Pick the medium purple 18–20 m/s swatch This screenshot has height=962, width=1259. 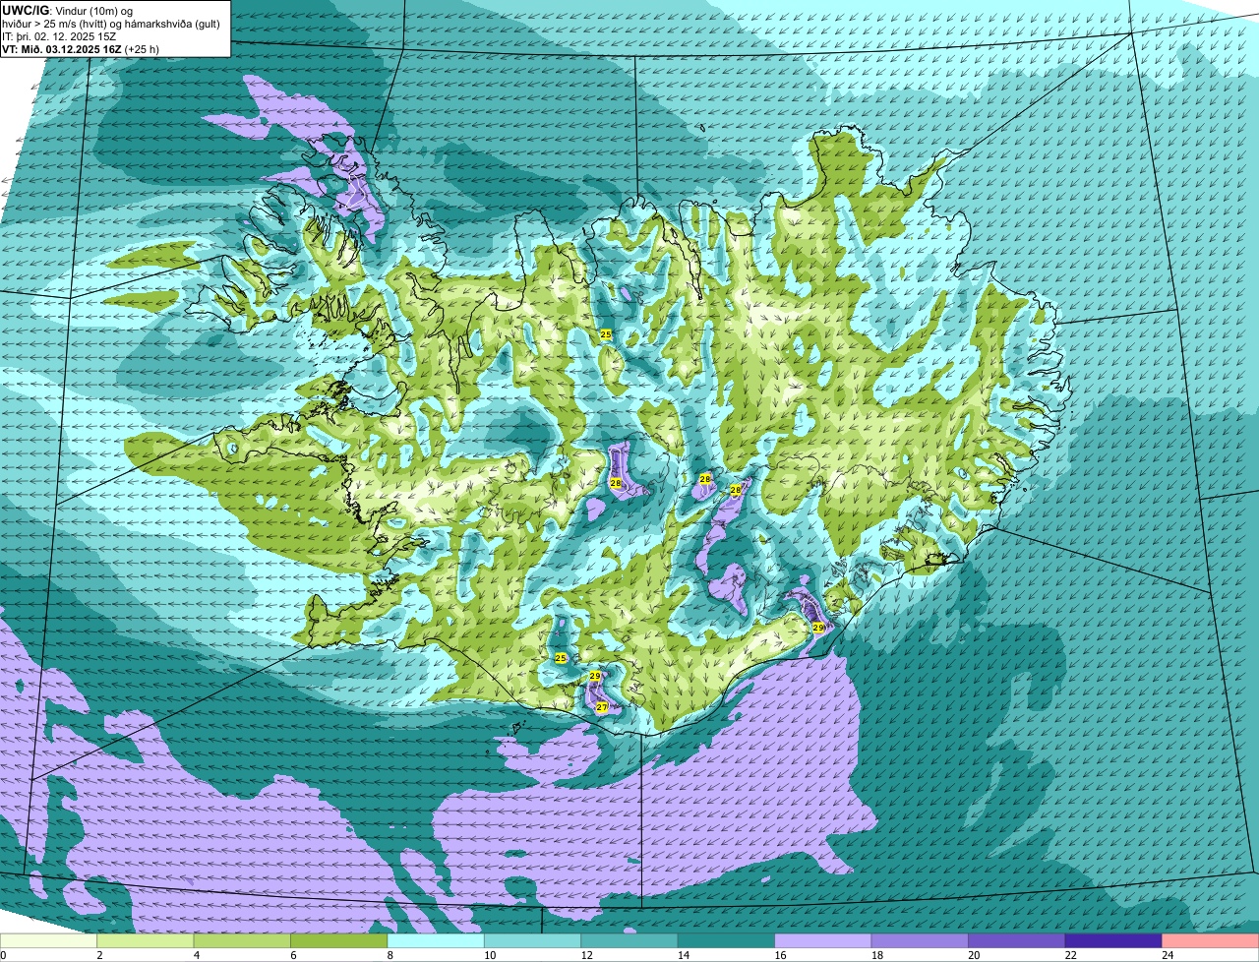(x=920, y=940)
